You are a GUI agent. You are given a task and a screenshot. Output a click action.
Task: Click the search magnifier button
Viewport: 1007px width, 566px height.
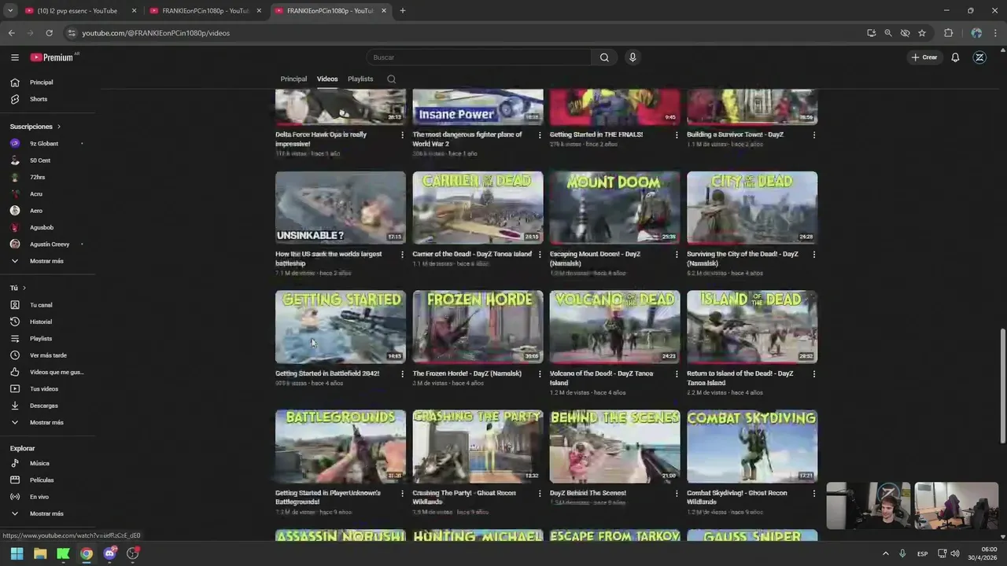604,57
